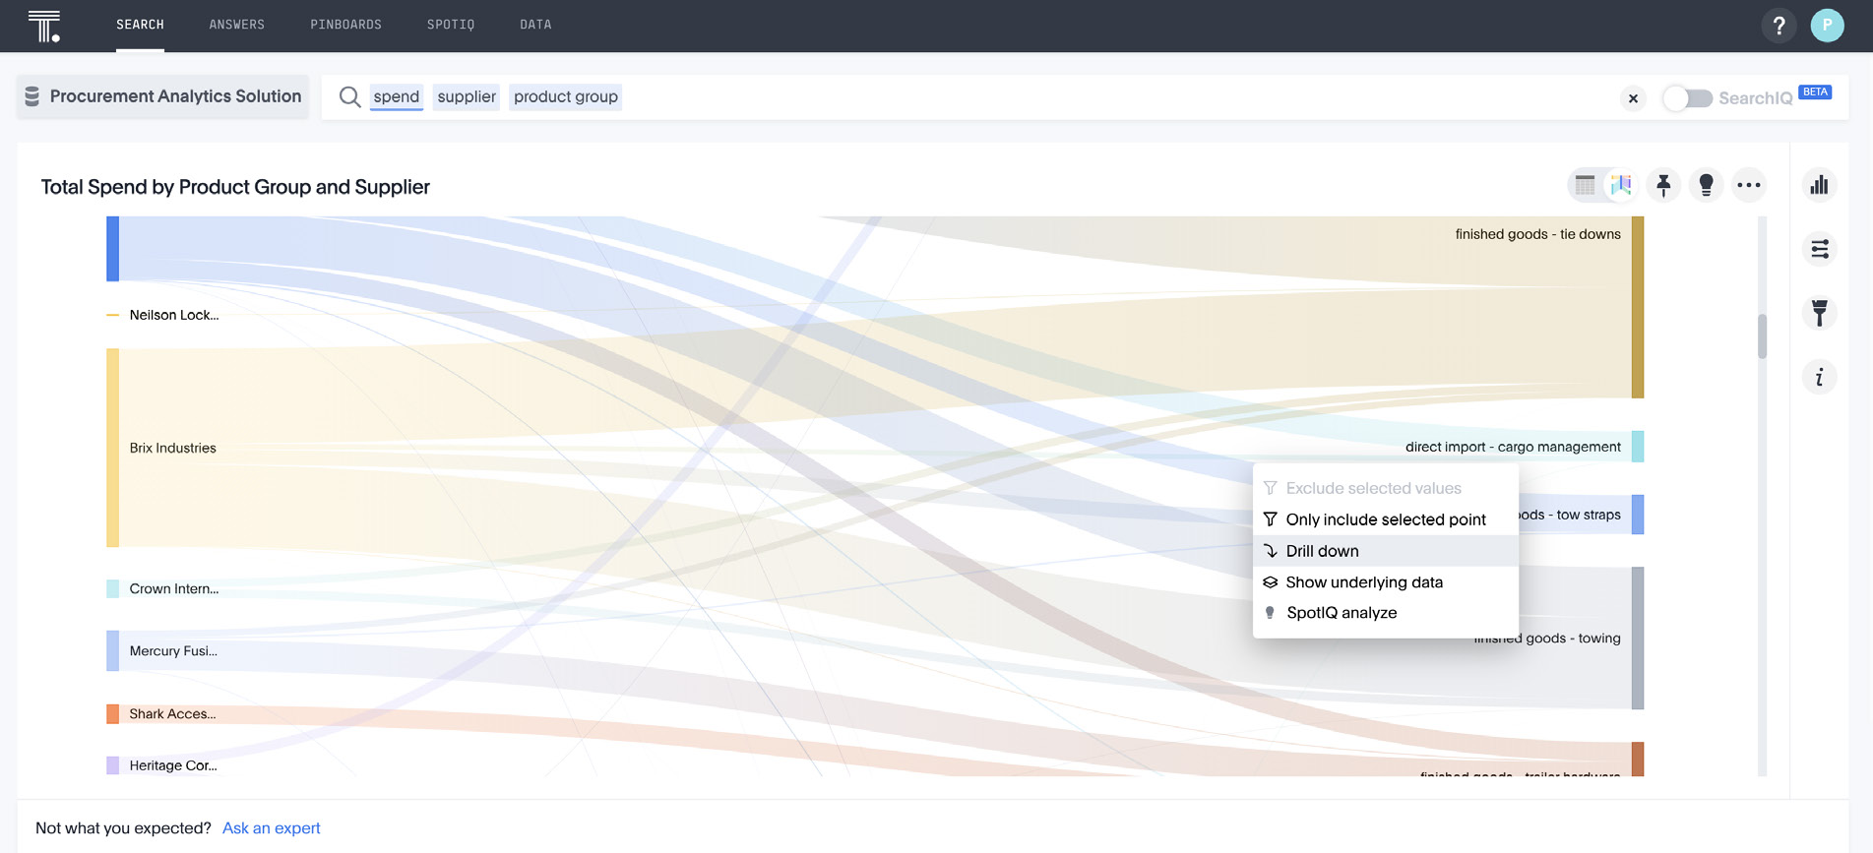Choose Show underlying data option
The width and height of the screenshot is (1873, 853).
pyautogui.click(x=1363, y=582)
